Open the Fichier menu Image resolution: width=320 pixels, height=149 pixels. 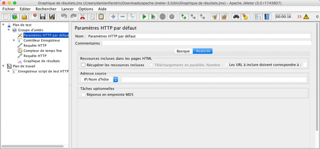coord(9,9)
